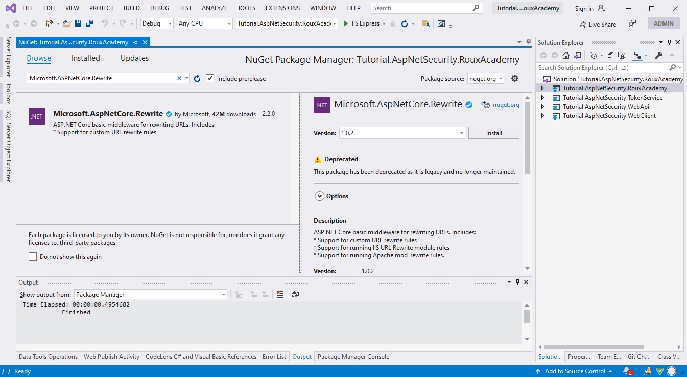The image size is (687, 377).
Task: Open Package Manager settings gear icon
Action: pos(514,78)
